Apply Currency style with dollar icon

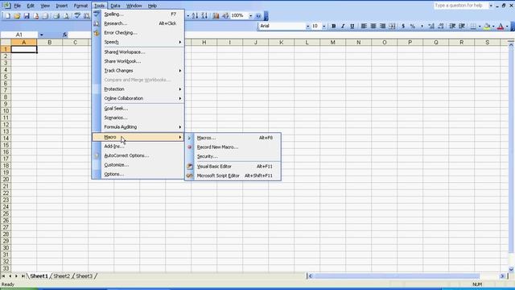pyautogui.click(x=403, y=26)
